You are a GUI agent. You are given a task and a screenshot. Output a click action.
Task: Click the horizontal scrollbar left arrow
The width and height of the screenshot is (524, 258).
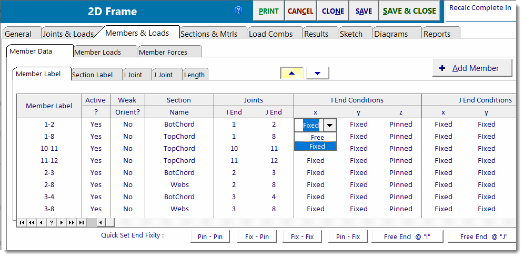(x=100, y=223)
